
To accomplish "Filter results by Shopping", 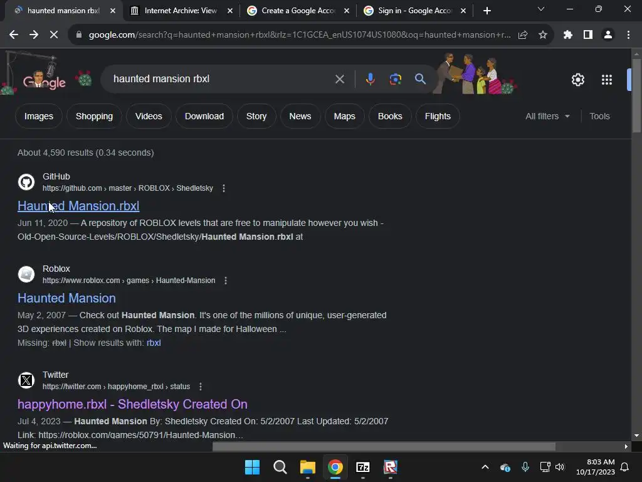I will (x=94, y=116).
